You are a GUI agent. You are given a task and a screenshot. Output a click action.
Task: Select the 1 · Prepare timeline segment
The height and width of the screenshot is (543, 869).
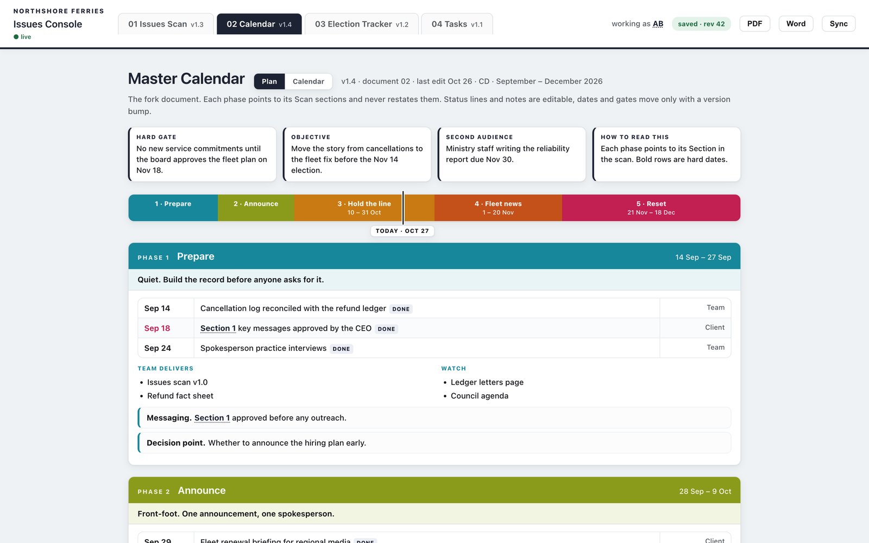pyautogui.click(x=173, y=208)
